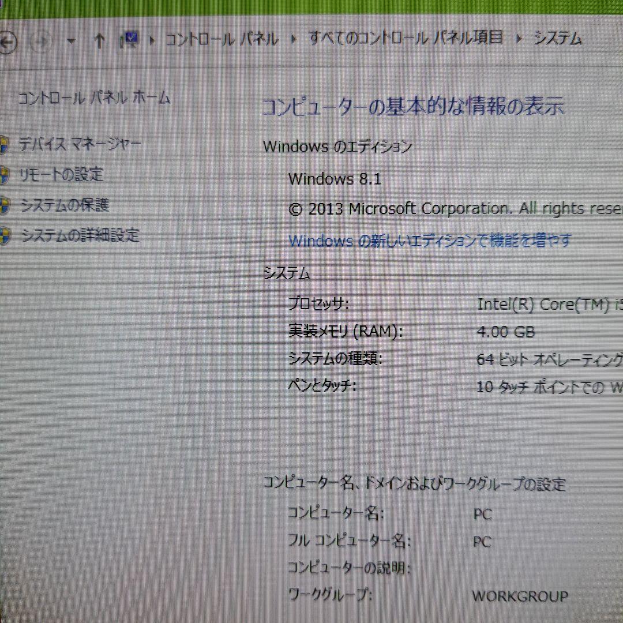Click the プロセッサ: label

pyautogui.click(x=318, y=304)
